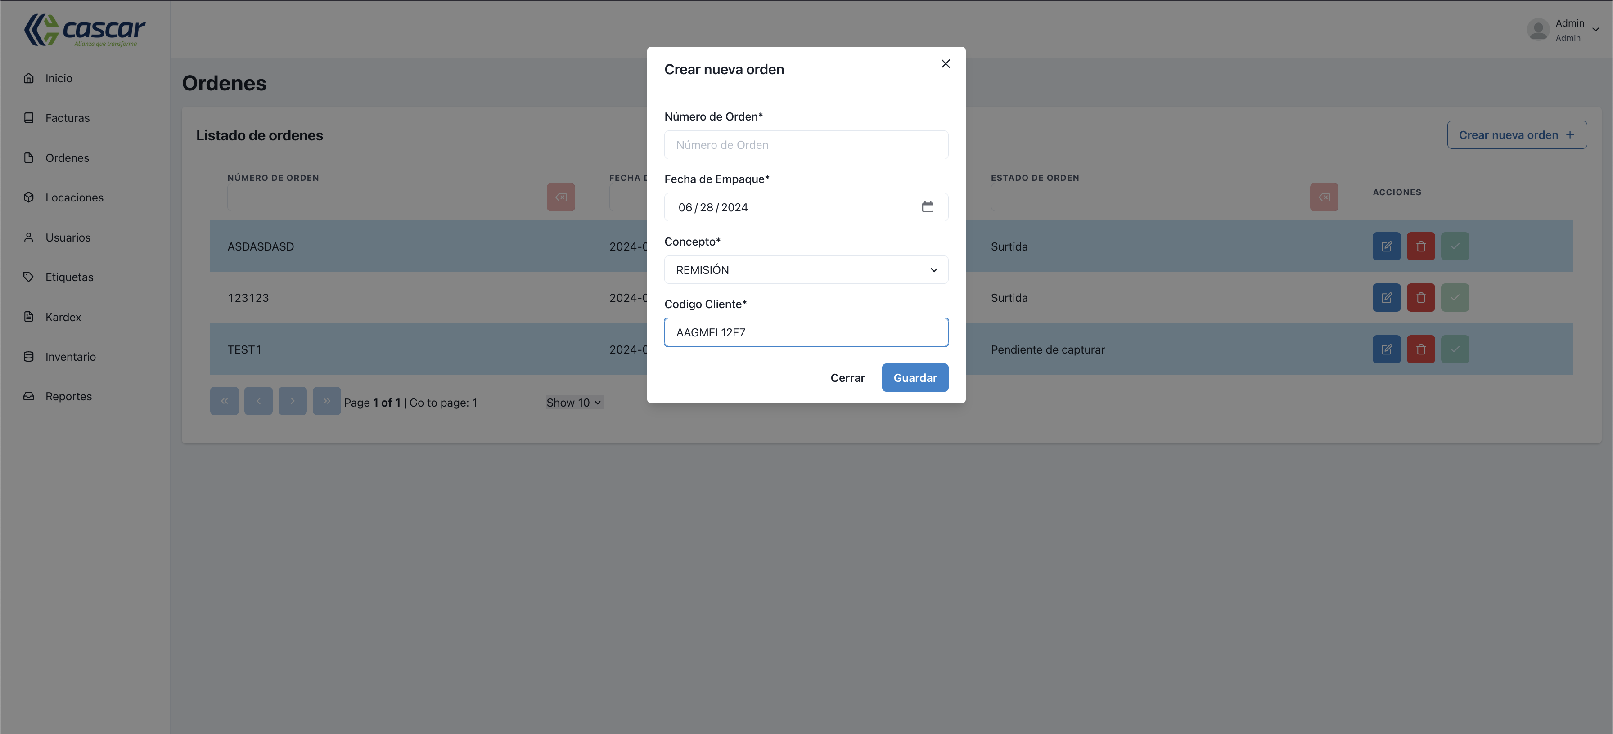
Task: Go to Ordenes in the sidebar
Action: [66, 158]
